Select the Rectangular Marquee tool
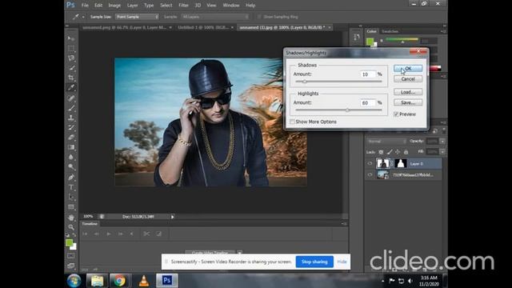 coord(71,48)
